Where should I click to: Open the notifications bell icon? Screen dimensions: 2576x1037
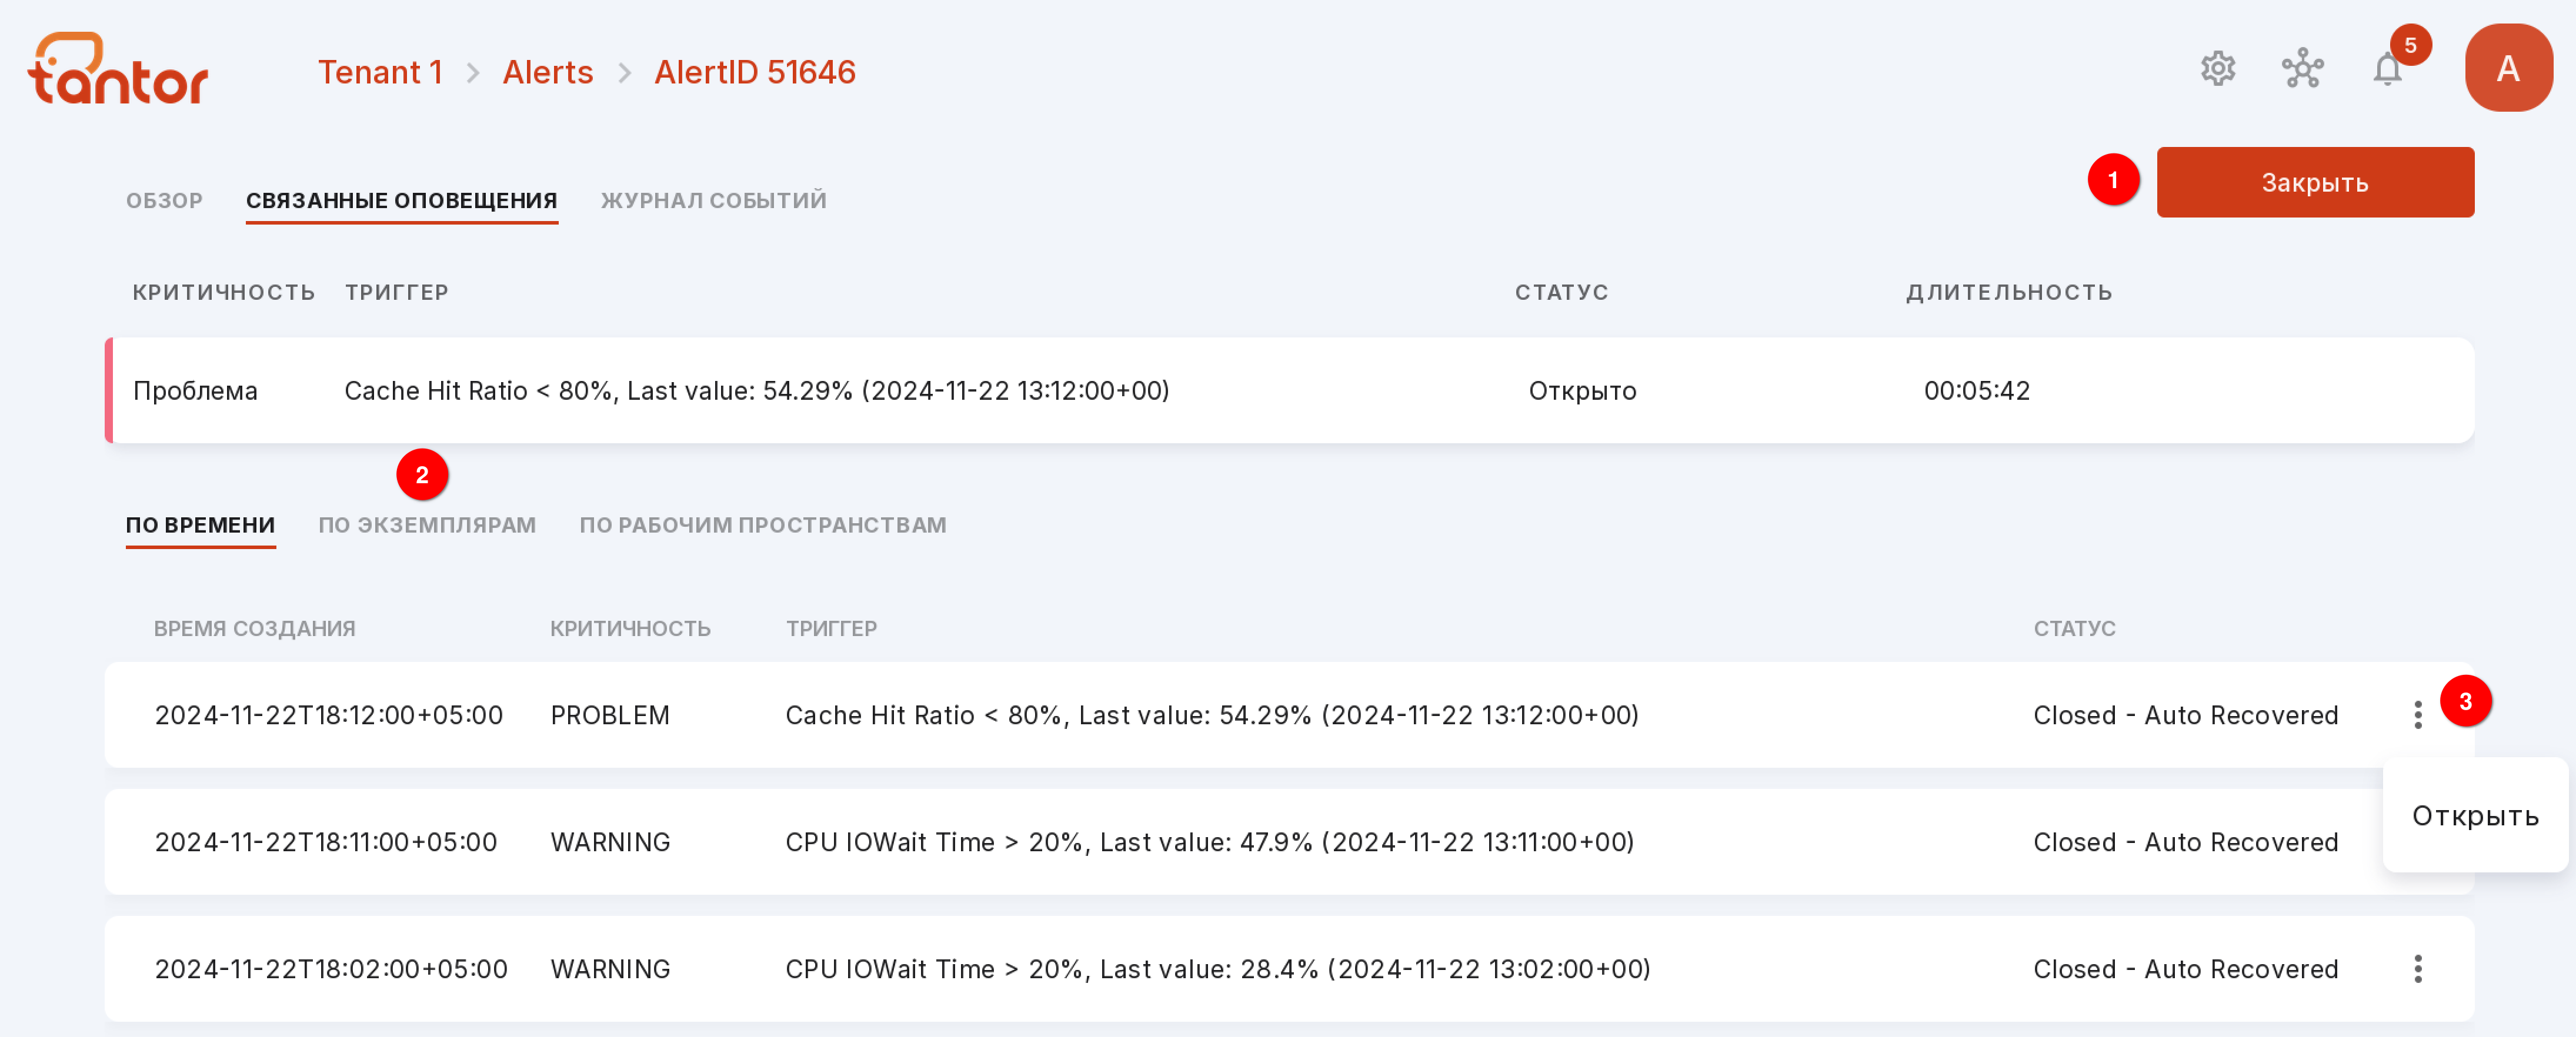click(x=2387, y=69)
